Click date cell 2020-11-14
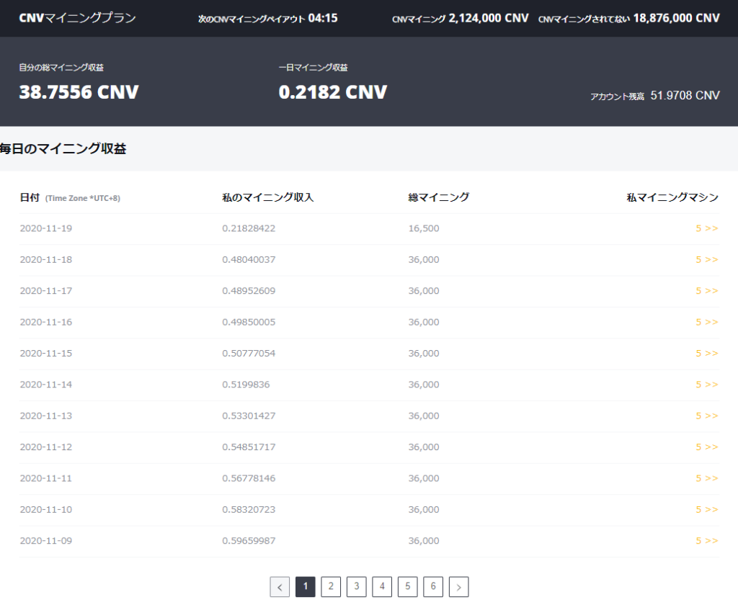This screenshot has width=738, height=605. (46, 385)
